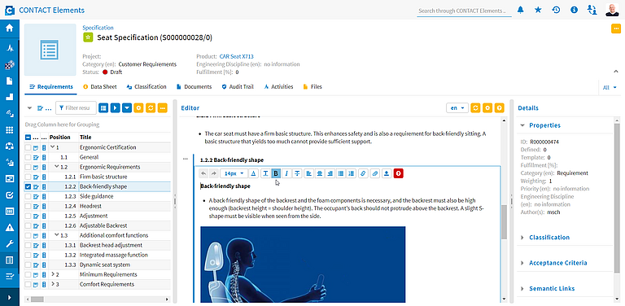This screenshot has height=306, width=625.
Task: Open the CAR Seat X713 product link
Action: coord(236,57)
